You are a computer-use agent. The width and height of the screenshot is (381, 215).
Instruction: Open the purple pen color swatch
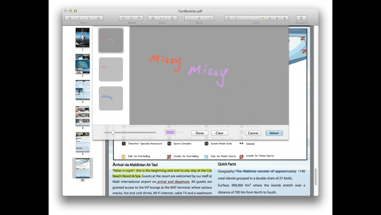[x=170, y=133]
